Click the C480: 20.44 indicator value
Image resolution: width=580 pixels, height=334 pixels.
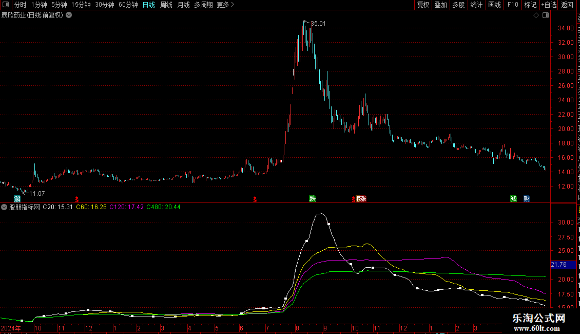point(164,208)
